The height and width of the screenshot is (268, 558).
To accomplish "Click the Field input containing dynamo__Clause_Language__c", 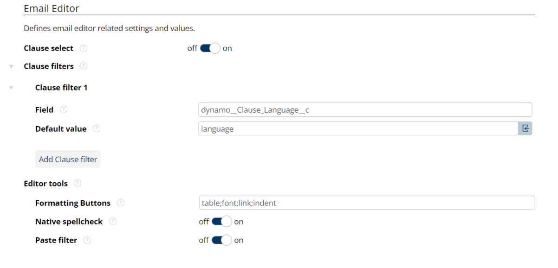I will click(364, 110).
